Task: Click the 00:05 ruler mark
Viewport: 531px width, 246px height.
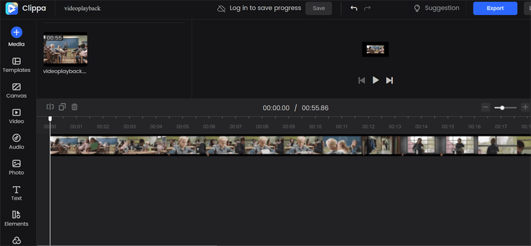Action: 182,127
